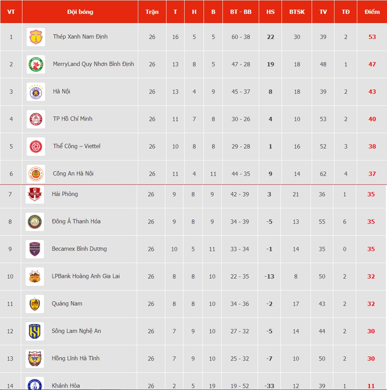This screenshot has width=387, height=390.
Task: Open the Khánh Hòa team name link
Action: pyautogui.click(x=66, y=386)
